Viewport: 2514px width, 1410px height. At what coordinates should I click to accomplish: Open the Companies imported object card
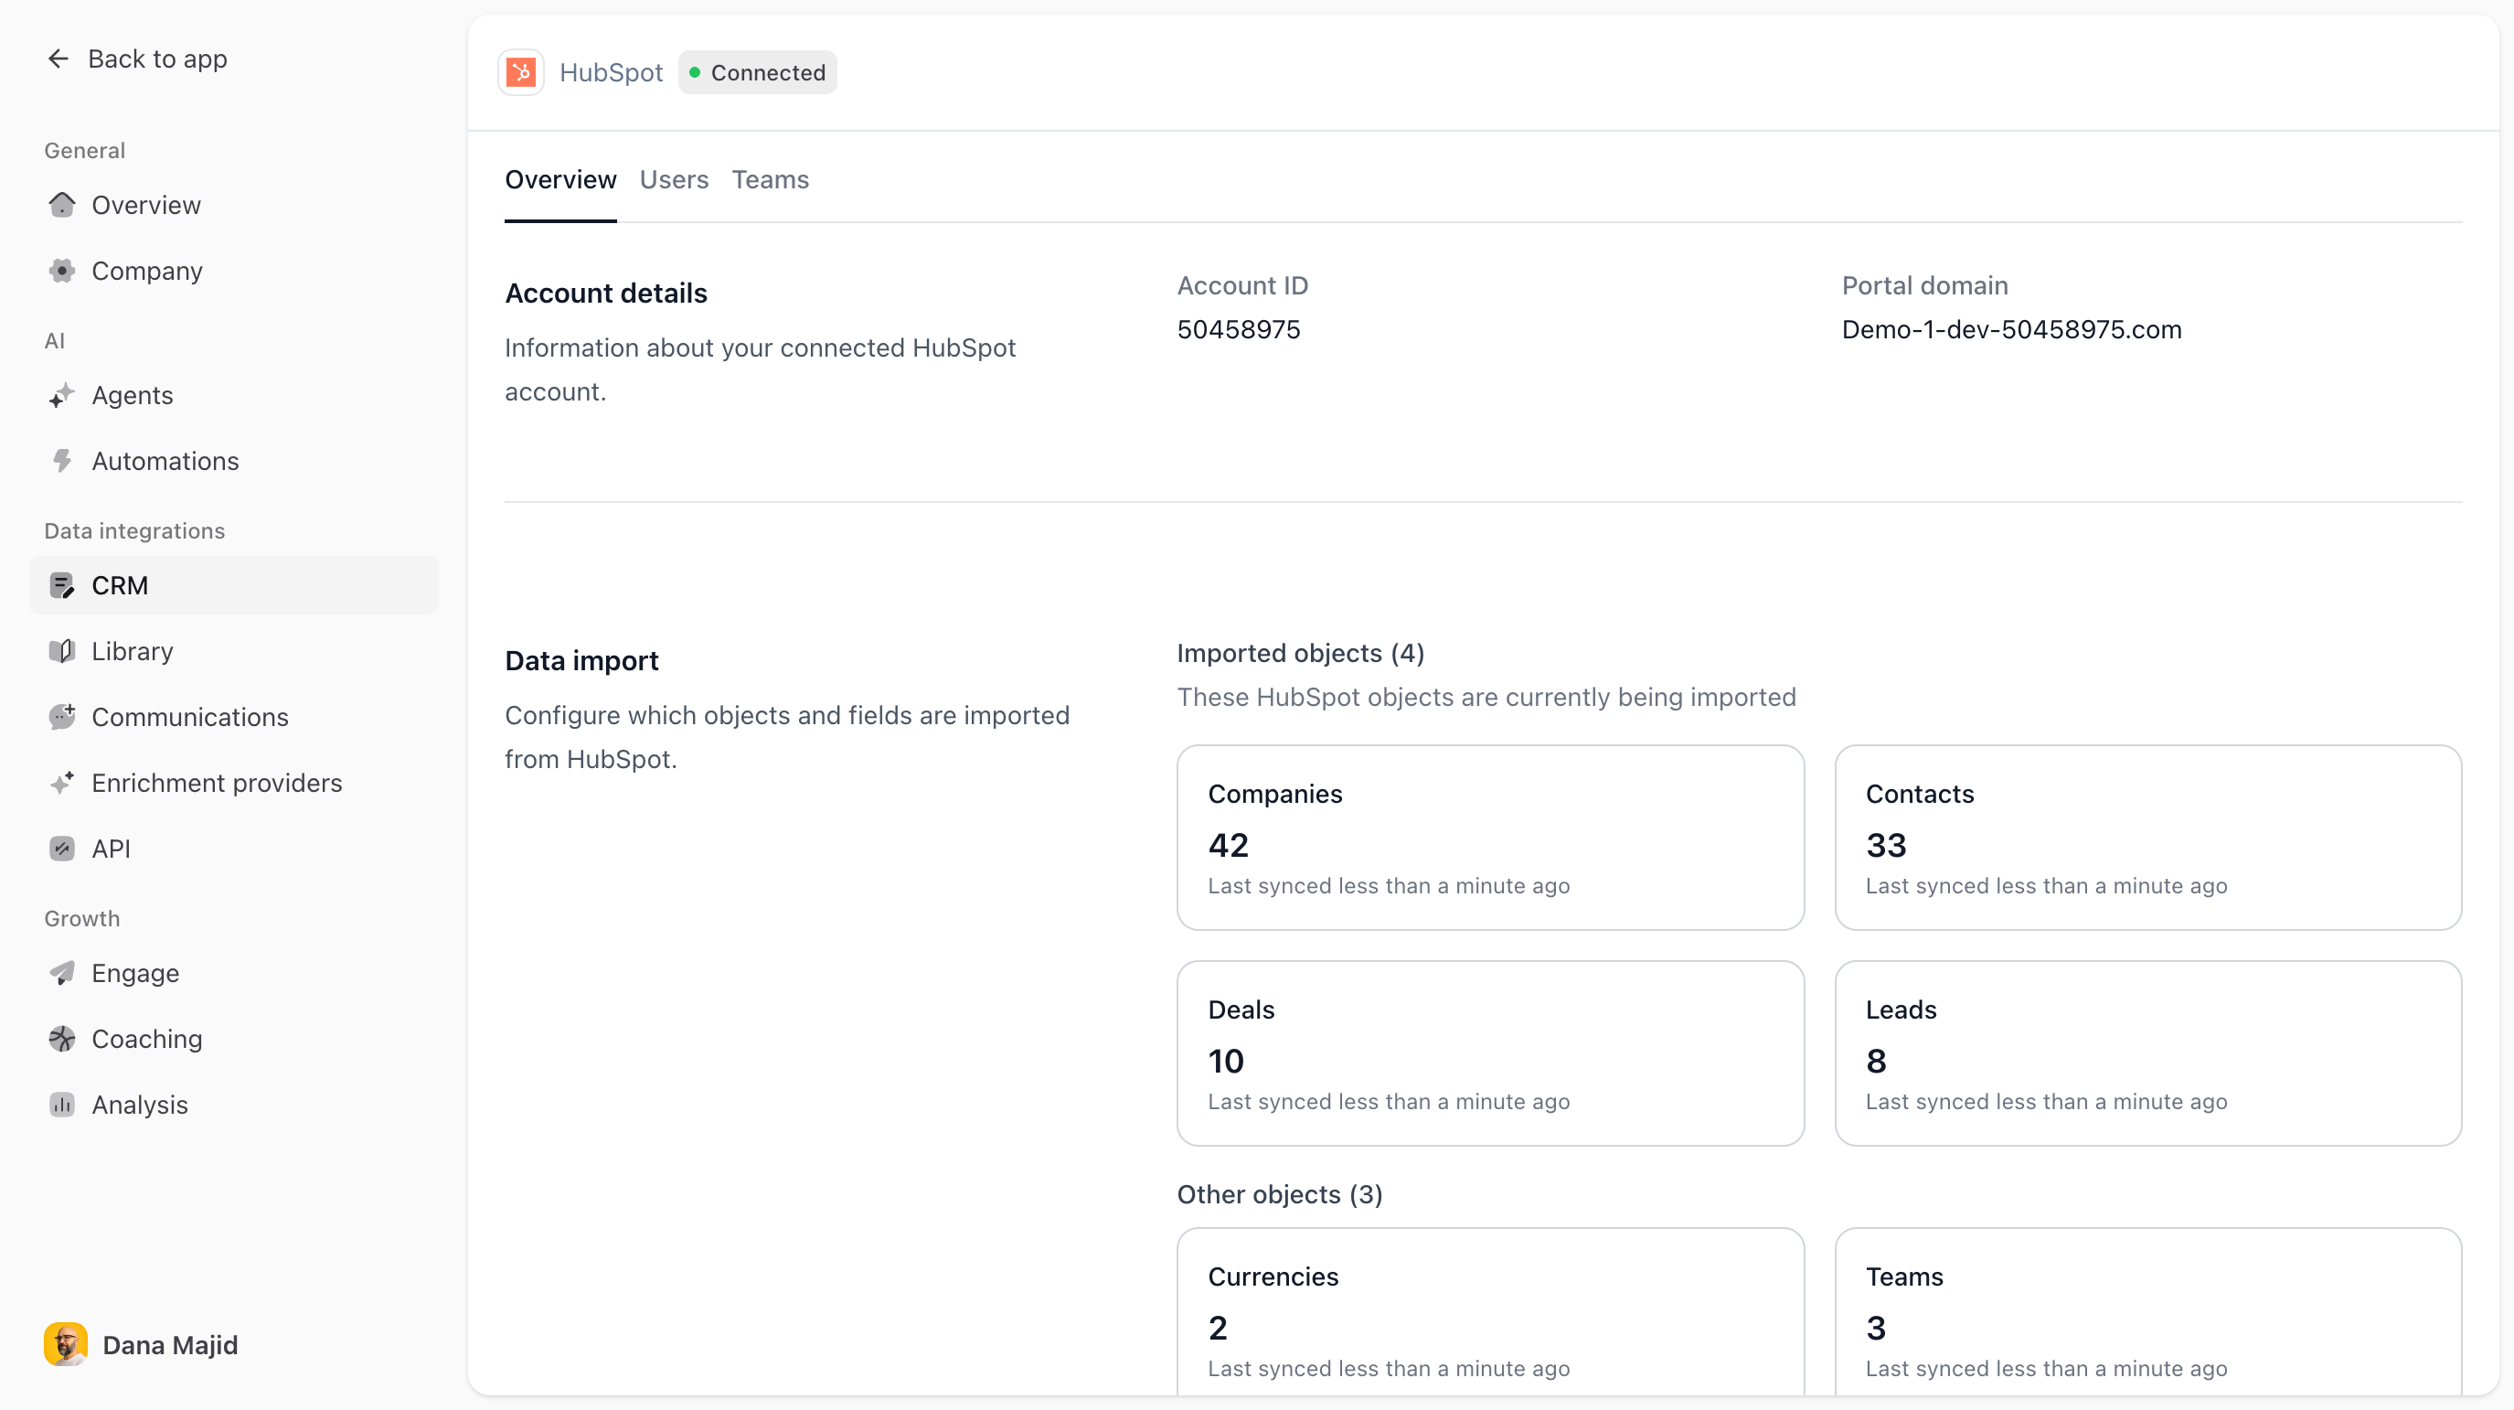(x=1490, y=838)
